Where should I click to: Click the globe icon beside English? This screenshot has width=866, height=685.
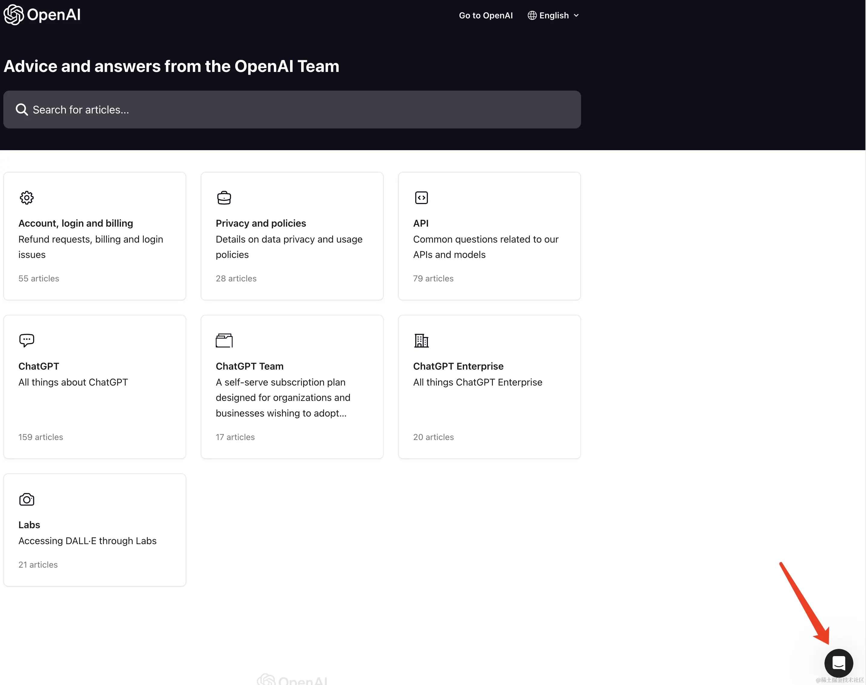(532, 15)
